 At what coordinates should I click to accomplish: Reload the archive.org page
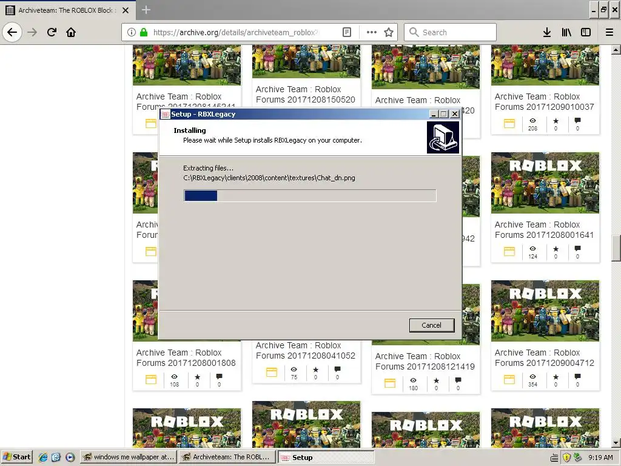pos(52,32)
